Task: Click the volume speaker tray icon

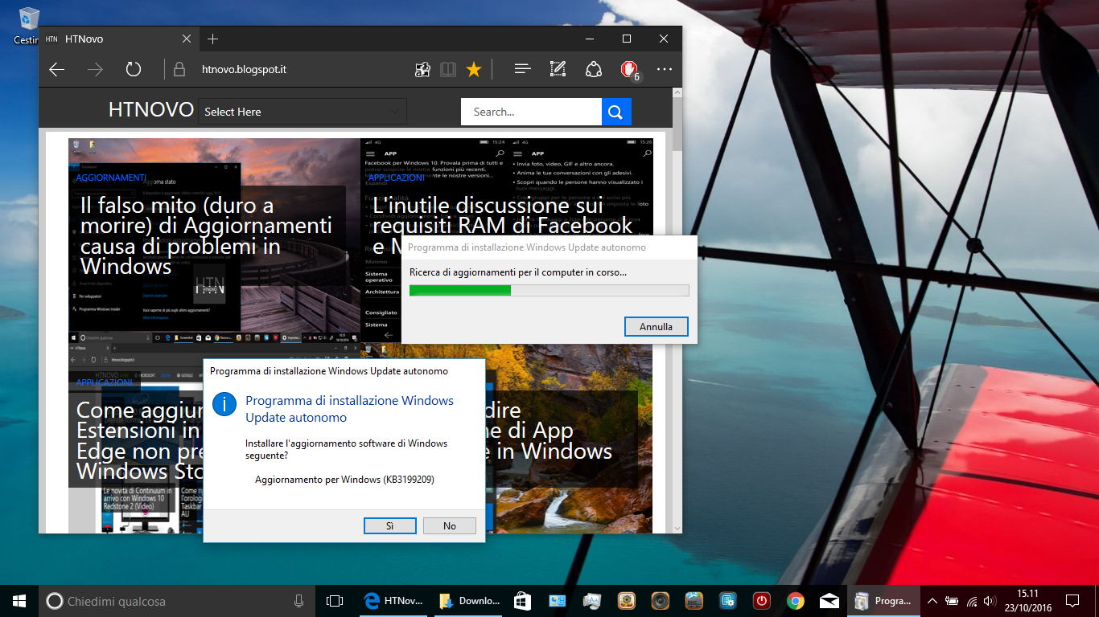Action: (x=990, y=601)
